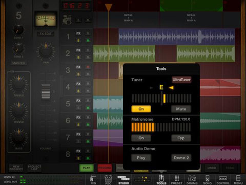Tap the tuner yellow sharp arrow
Image resolution: width=246 pixels, height=185 pixels.
(171, 87)
